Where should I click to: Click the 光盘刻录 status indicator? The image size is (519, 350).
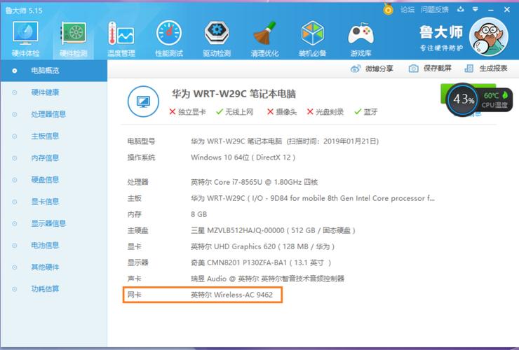click(325, 112)
